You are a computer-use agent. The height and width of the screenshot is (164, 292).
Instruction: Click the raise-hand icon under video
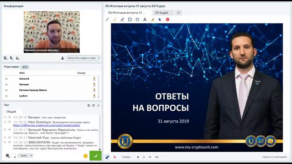click(17, 58)
